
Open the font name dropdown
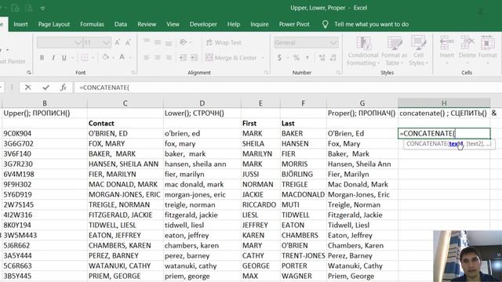[78, 42]
